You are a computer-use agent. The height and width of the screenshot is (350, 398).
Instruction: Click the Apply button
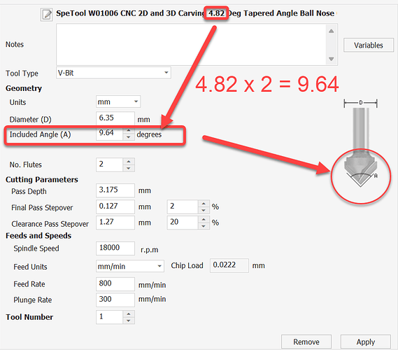point(366,342)
